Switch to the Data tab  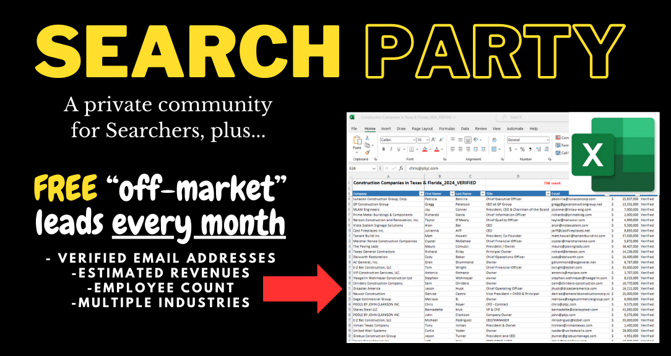point(465,129)
